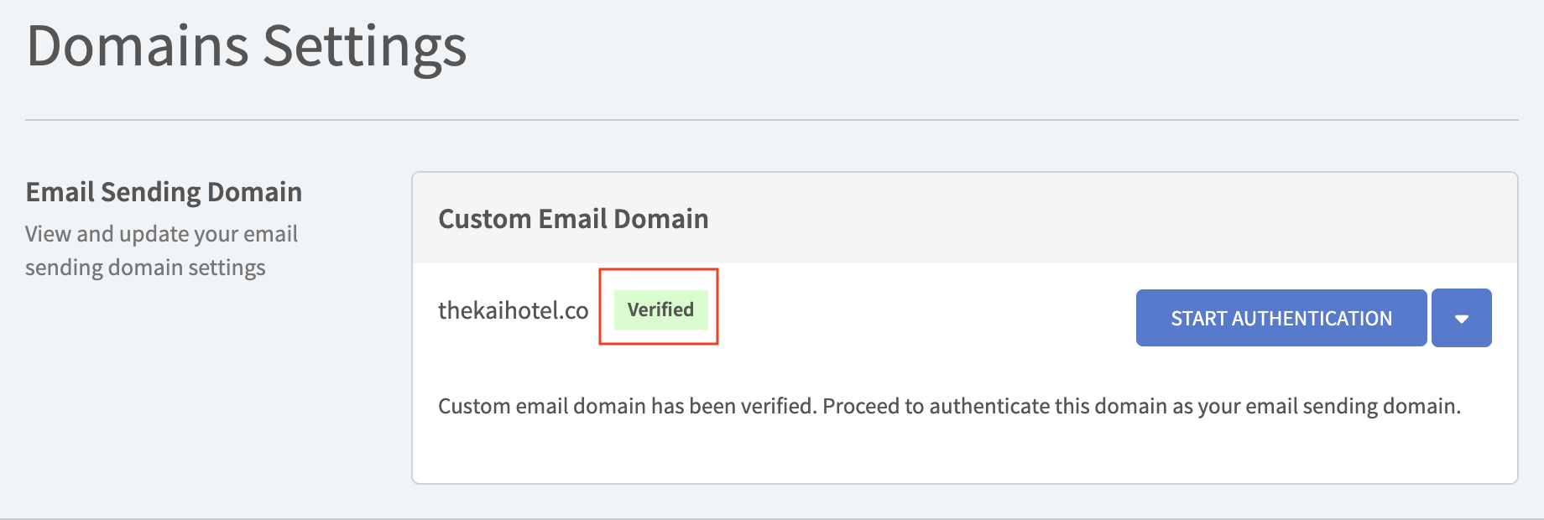Image resolution: width=1544 pixels, height=520 pixels.
Task: Click the word "Settings" in the page title
Action: click(364, 46)
